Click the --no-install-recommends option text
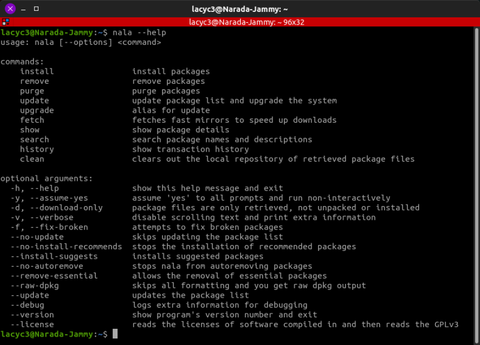The width and height of the screenshot is (480, 345). (x=66, y=247)
